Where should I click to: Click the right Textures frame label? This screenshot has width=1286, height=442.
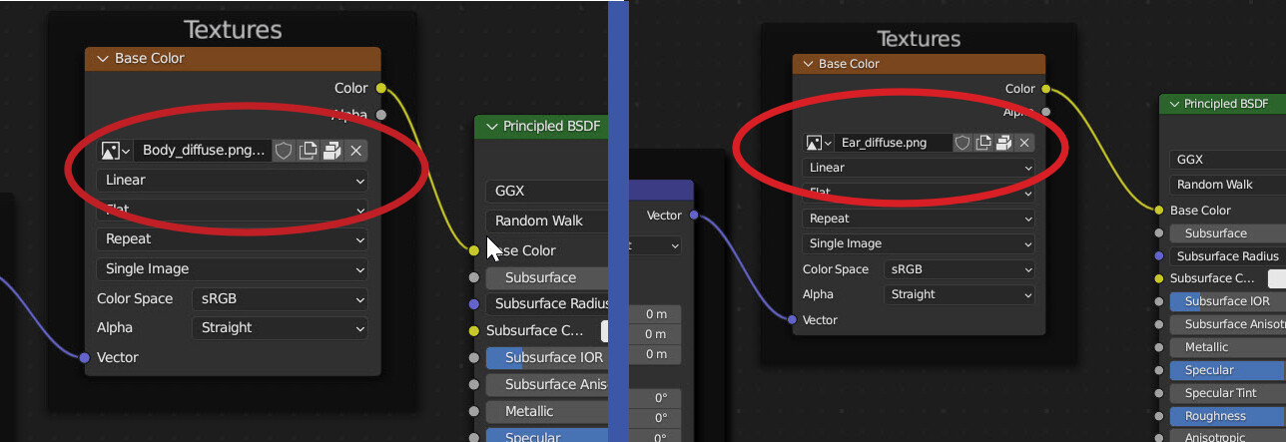click(x=919, y=40)
